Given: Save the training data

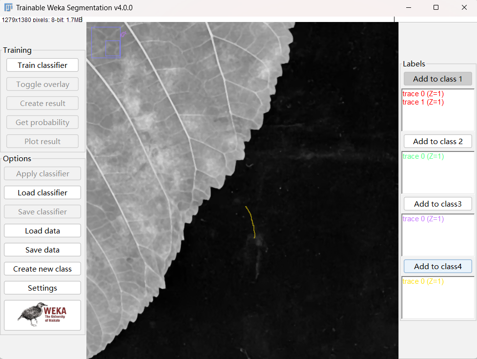Looking at the screenshot, I should pos(42,250).
